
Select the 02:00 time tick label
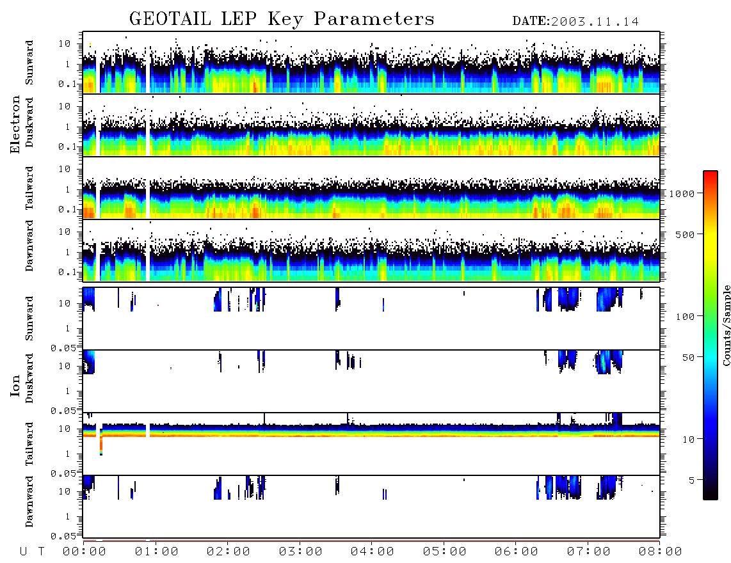[229, 552]
